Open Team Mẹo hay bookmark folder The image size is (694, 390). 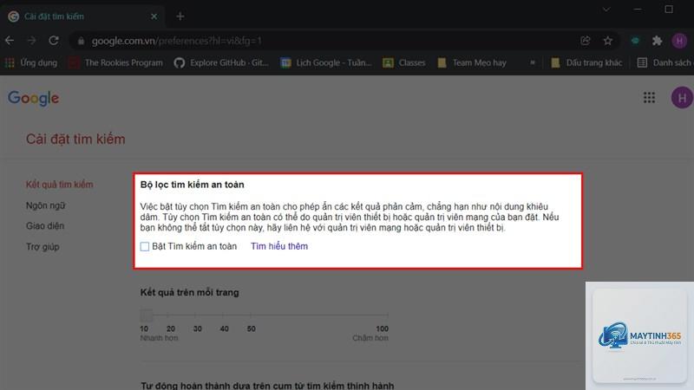(472, 62)
